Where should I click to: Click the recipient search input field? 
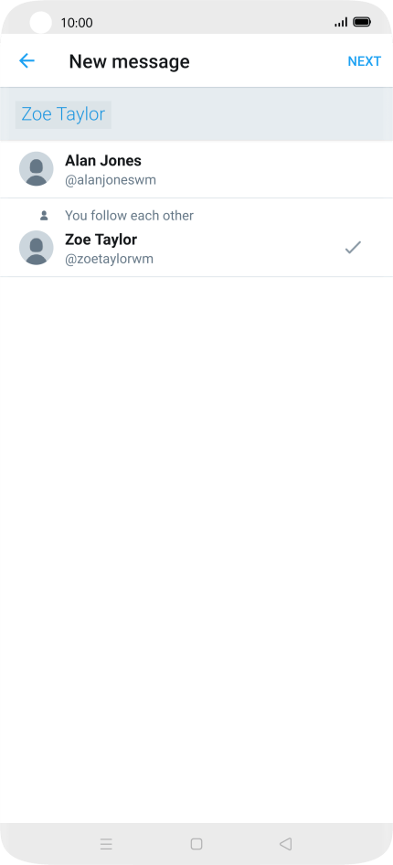[196, 114]
